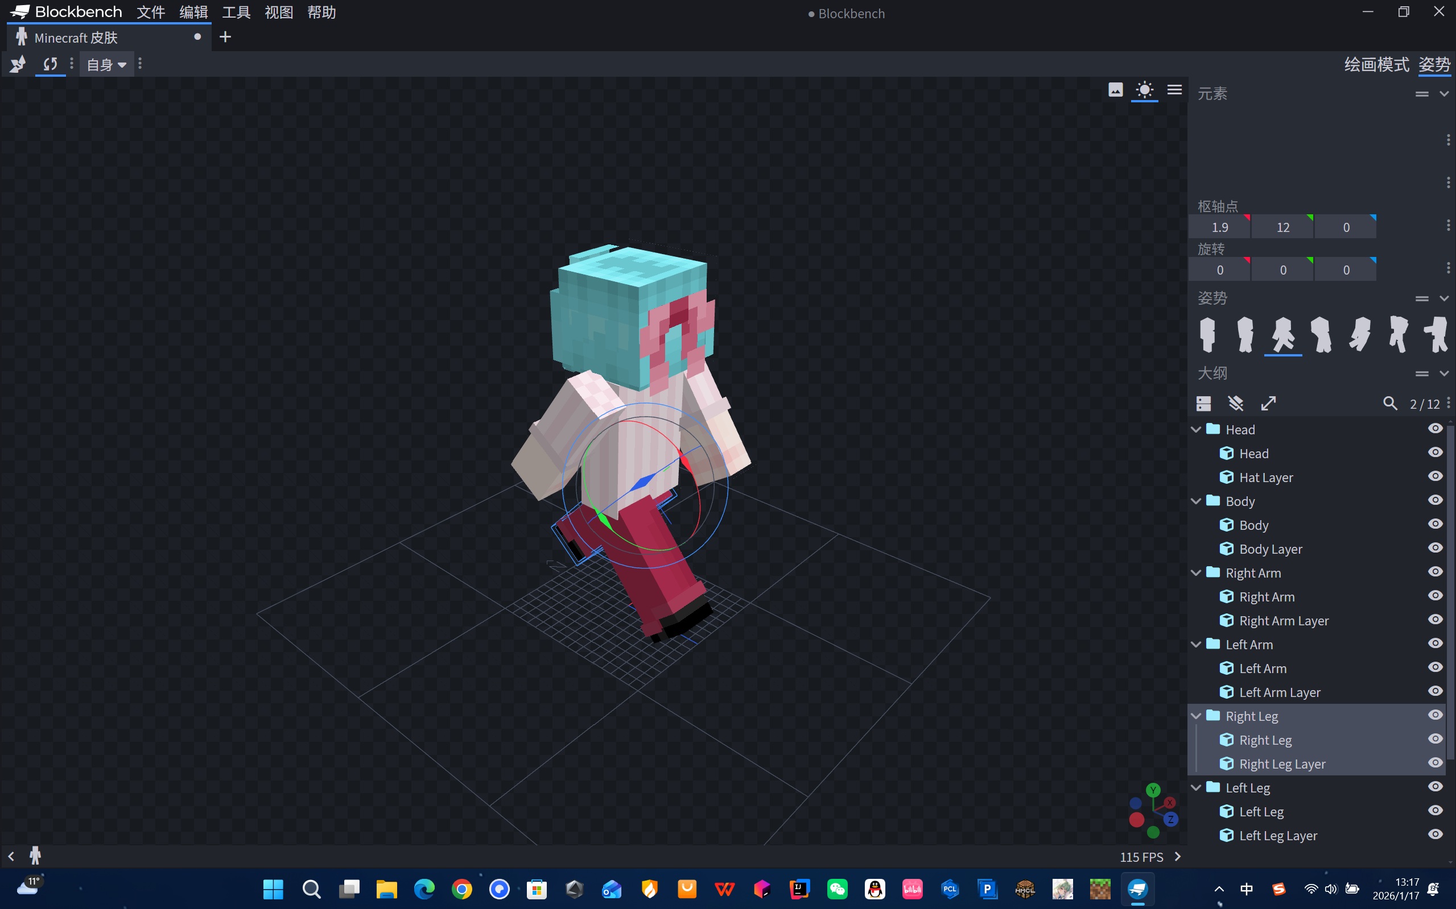Switch to 绘画模式 tab

[x=1376, y=64]
